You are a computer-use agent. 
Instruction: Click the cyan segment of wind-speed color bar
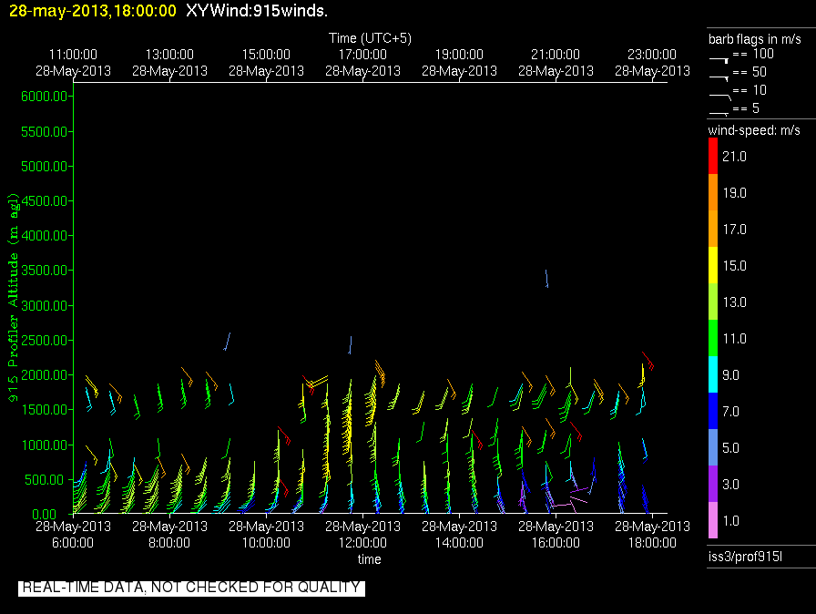point(713,374)
